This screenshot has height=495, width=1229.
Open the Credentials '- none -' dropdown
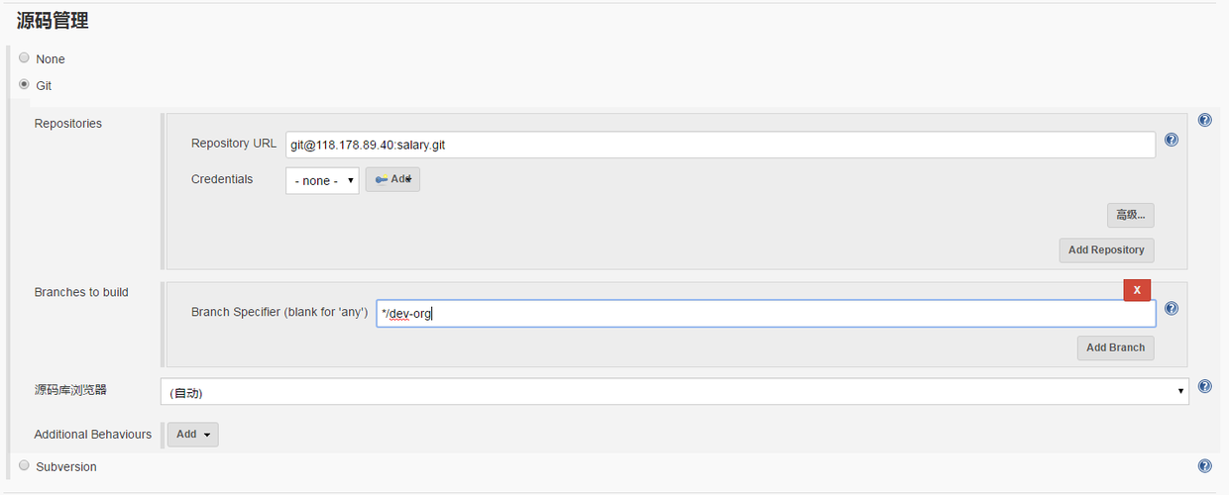pyautogui.click(x=322, y=180)
